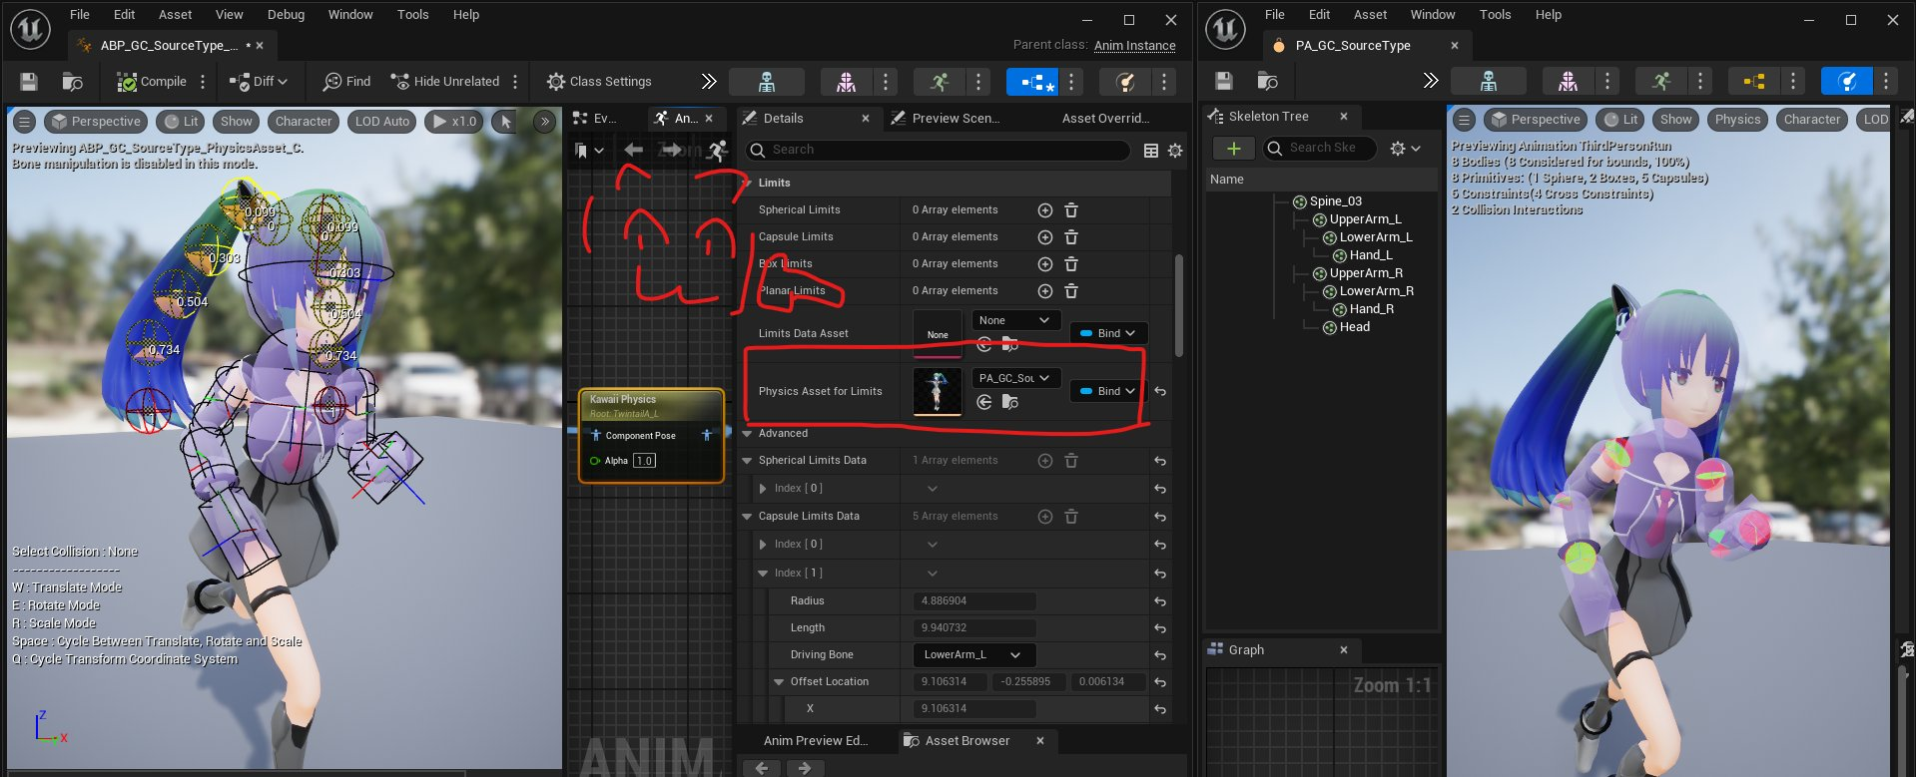Select LowerArm_R in Skeleton Tree
The image size is (1916, 777).
click(1376, 291)
